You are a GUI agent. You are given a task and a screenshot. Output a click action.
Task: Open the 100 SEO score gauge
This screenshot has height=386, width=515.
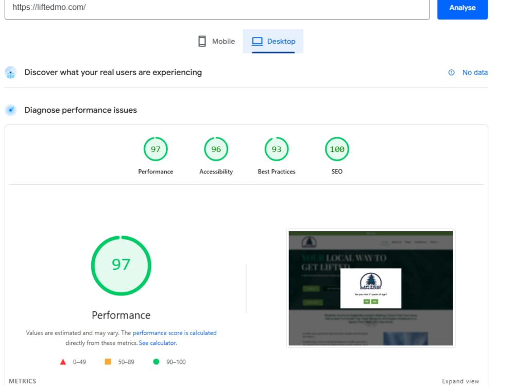coord(337,149)
